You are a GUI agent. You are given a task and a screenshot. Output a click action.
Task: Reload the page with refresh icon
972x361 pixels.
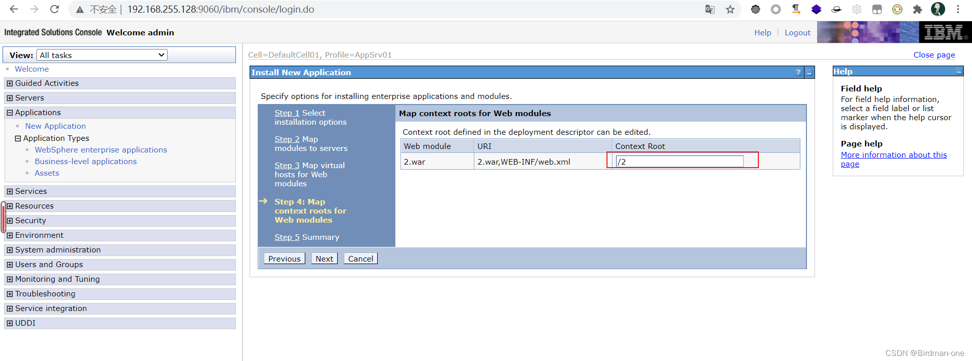pyautogui.click(x=55, y=9)
